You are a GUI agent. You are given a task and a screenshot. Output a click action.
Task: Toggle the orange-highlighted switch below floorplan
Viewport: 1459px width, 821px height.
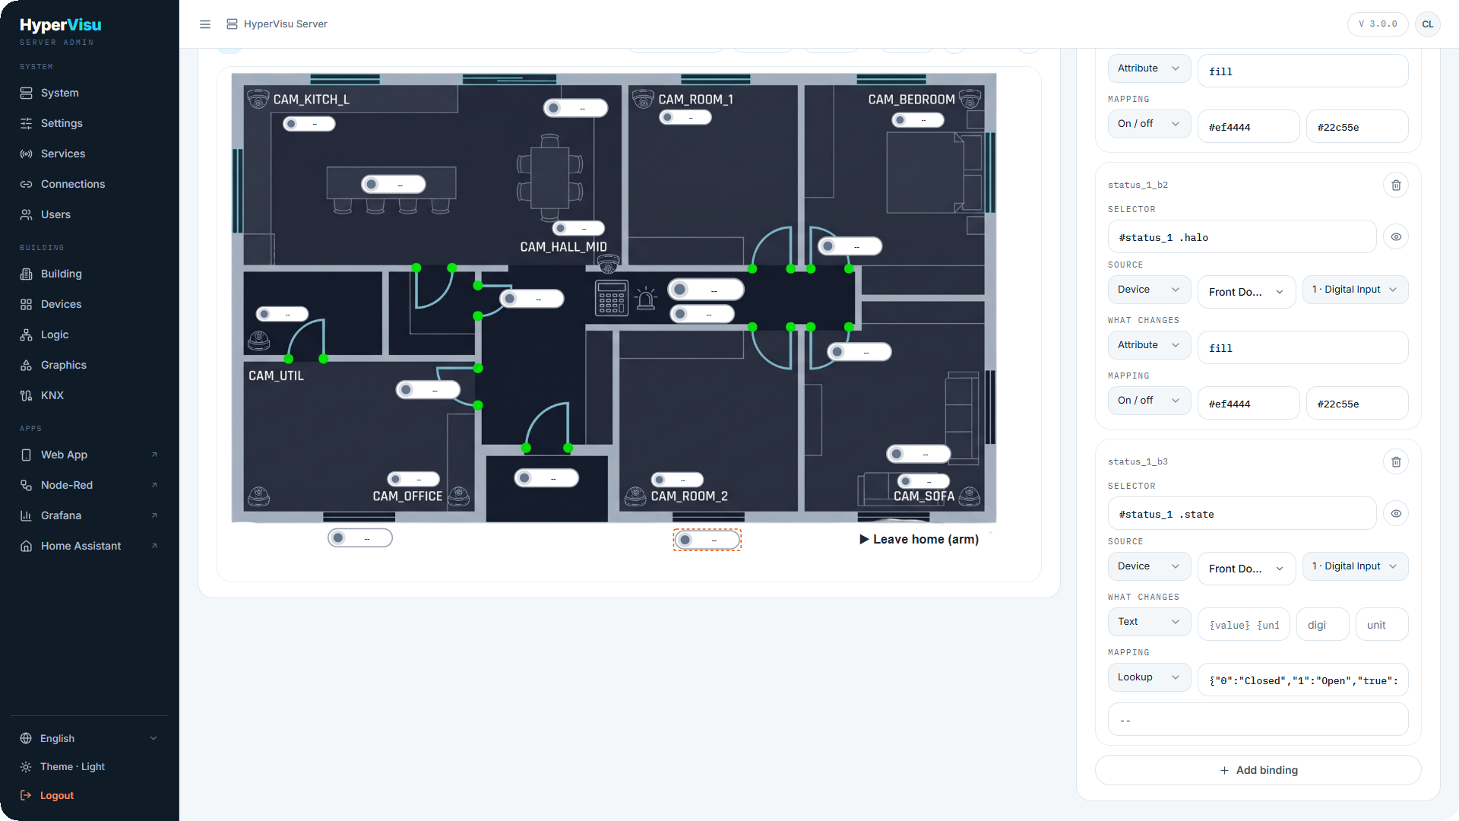pyautogui.click(x=707, y=540)
